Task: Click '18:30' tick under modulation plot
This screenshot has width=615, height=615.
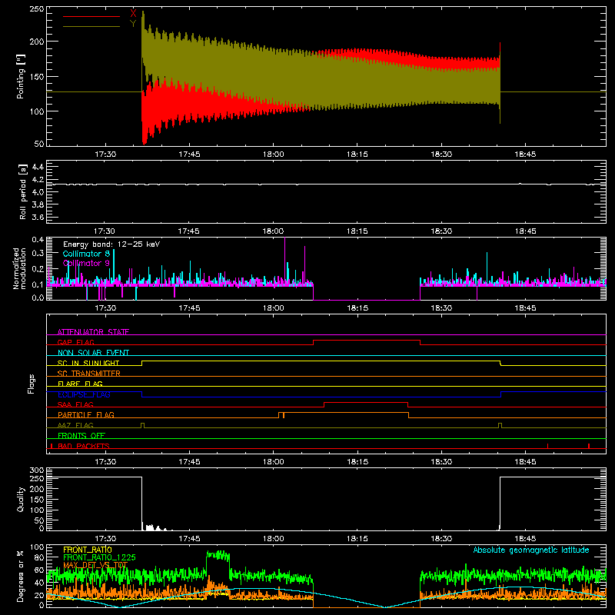Action: (441, 308)
